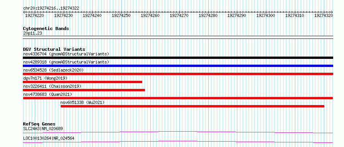Click the red nsv6534528 variant bar

pyautogui.click(x=178, y=74)
